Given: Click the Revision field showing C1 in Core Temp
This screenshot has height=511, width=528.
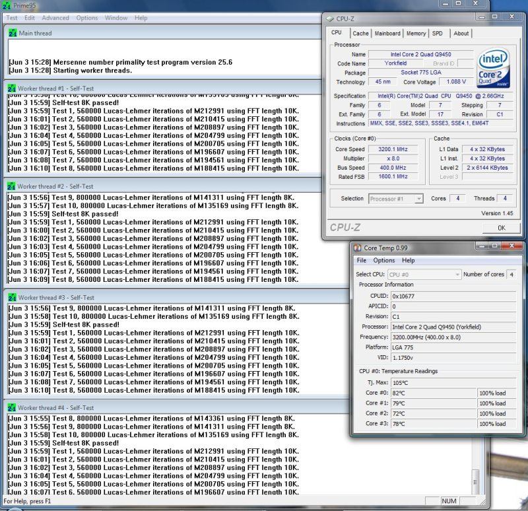Looking at the screenshot, I should pyautogui.click(x=453, y=317).
